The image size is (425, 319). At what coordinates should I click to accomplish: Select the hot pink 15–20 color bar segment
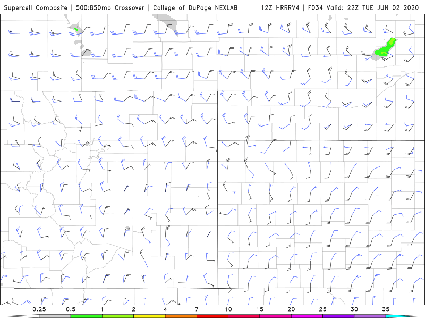click(x=275, y=316)
